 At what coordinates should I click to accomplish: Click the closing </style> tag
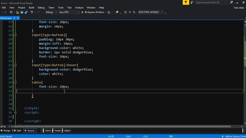32,108
